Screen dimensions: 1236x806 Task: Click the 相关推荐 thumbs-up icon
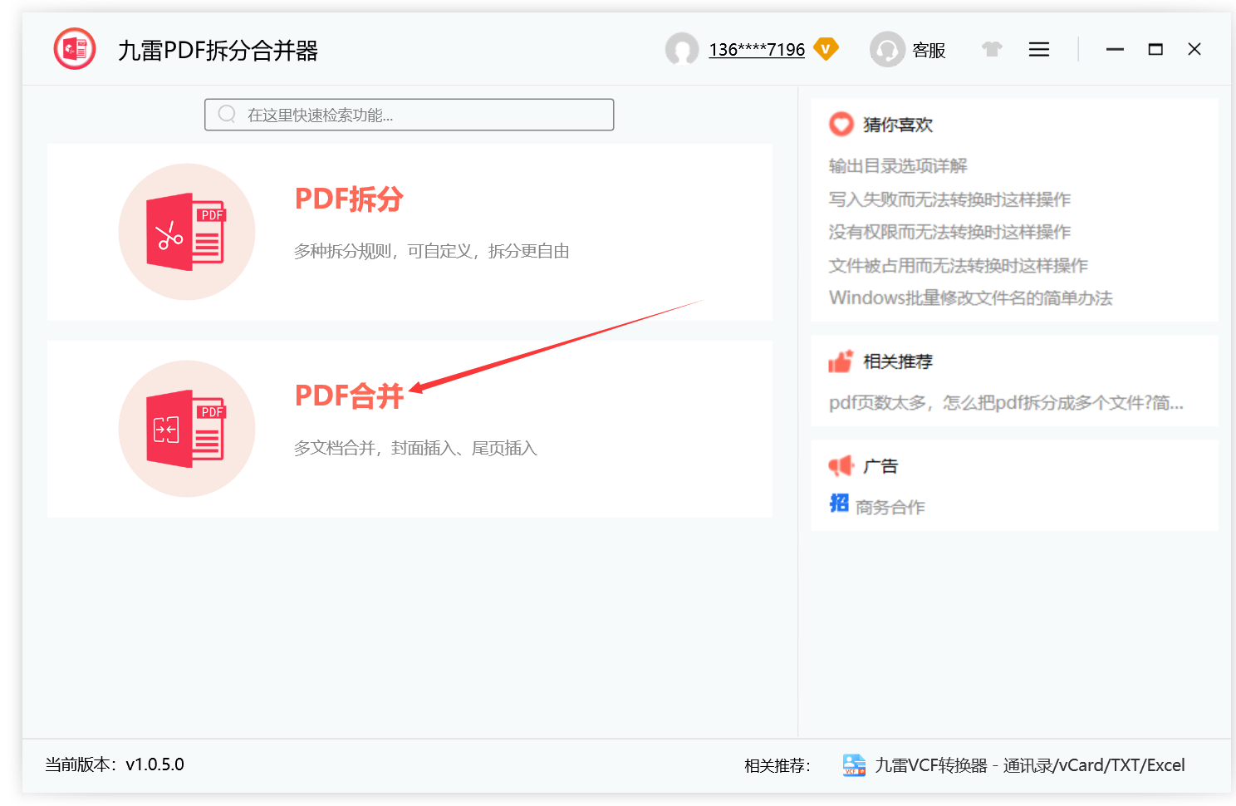click(x=841, y=361)
